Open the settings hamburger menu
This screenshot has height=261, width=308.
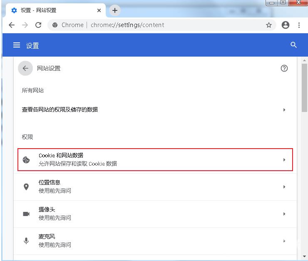(17, 45)
